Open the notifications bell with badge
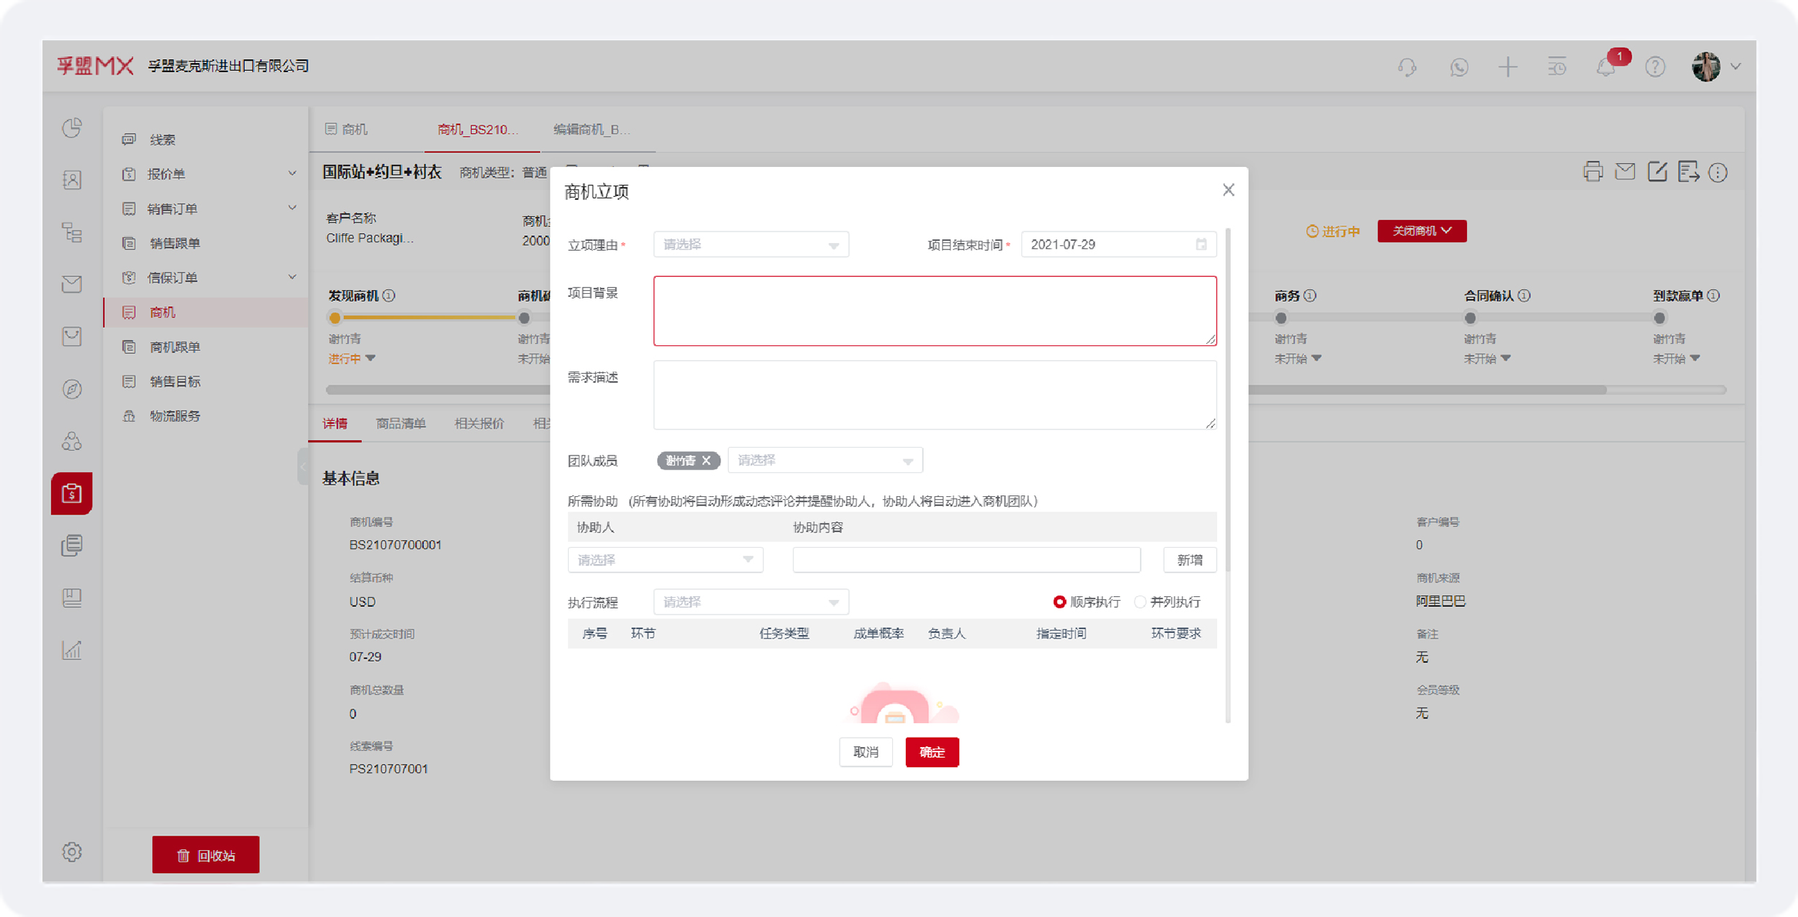 (x=1606, y=67)
